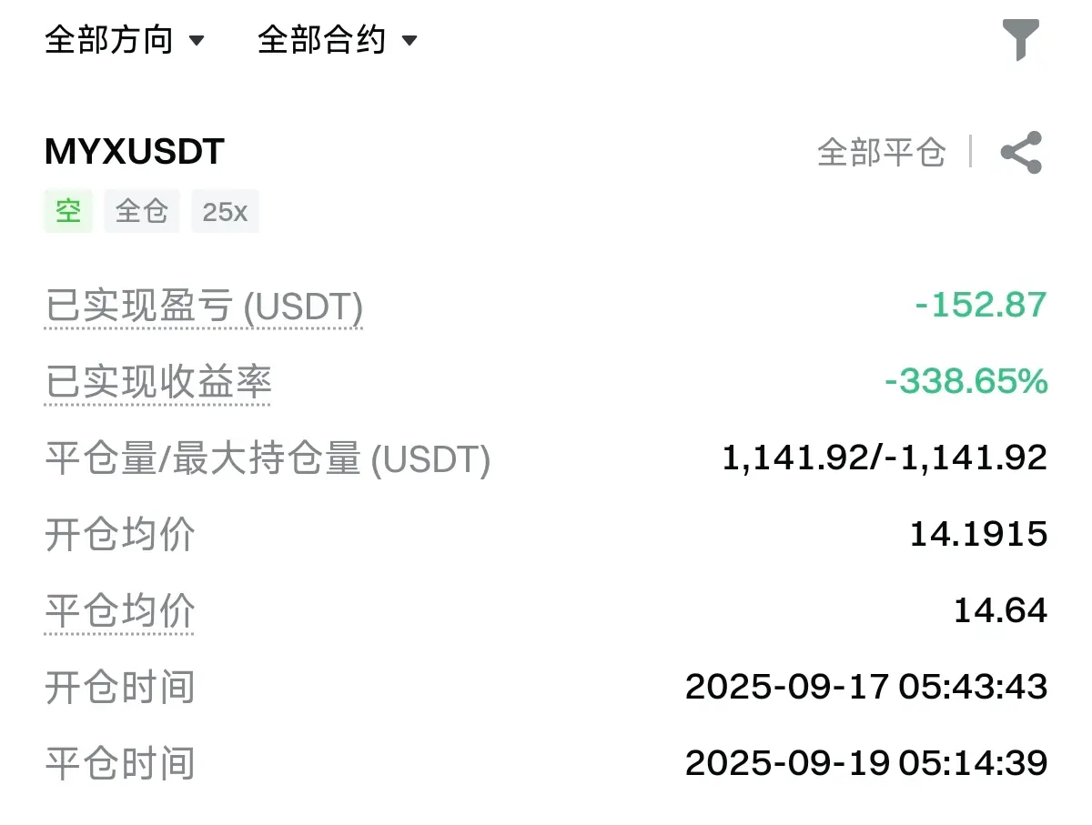Open the filter funnel icon

coord(1021,40)
